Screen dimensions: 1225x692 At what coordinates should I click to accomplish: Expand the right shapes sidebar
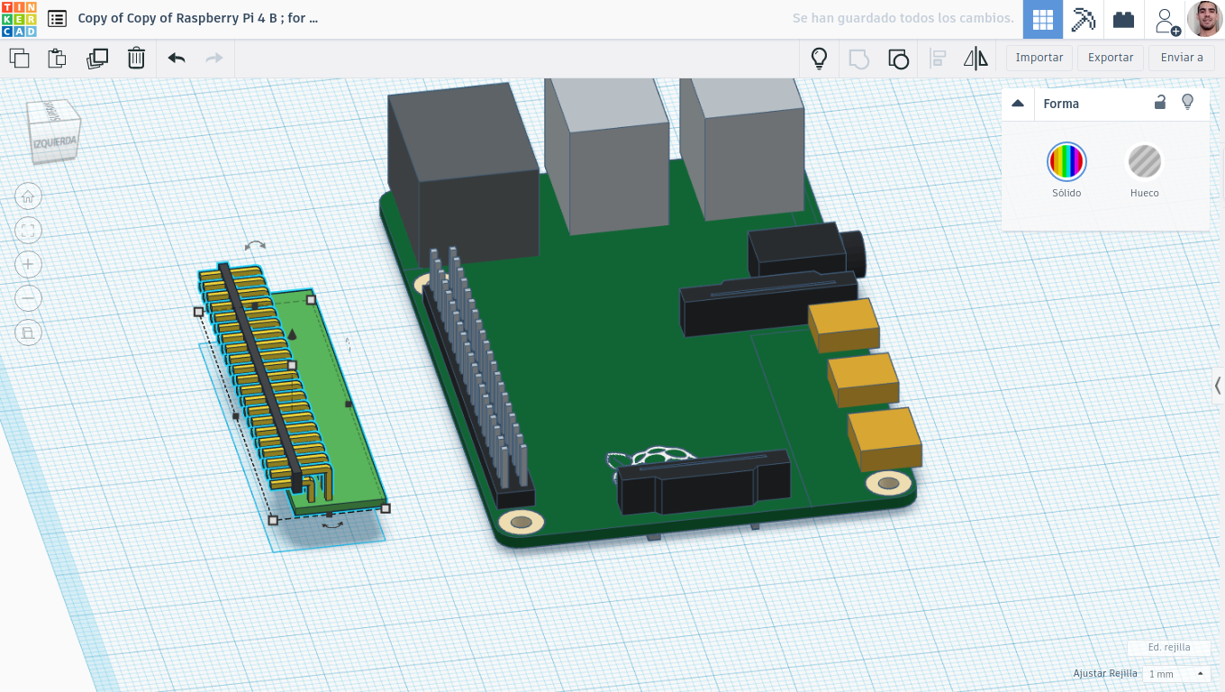coord(1218,386)
